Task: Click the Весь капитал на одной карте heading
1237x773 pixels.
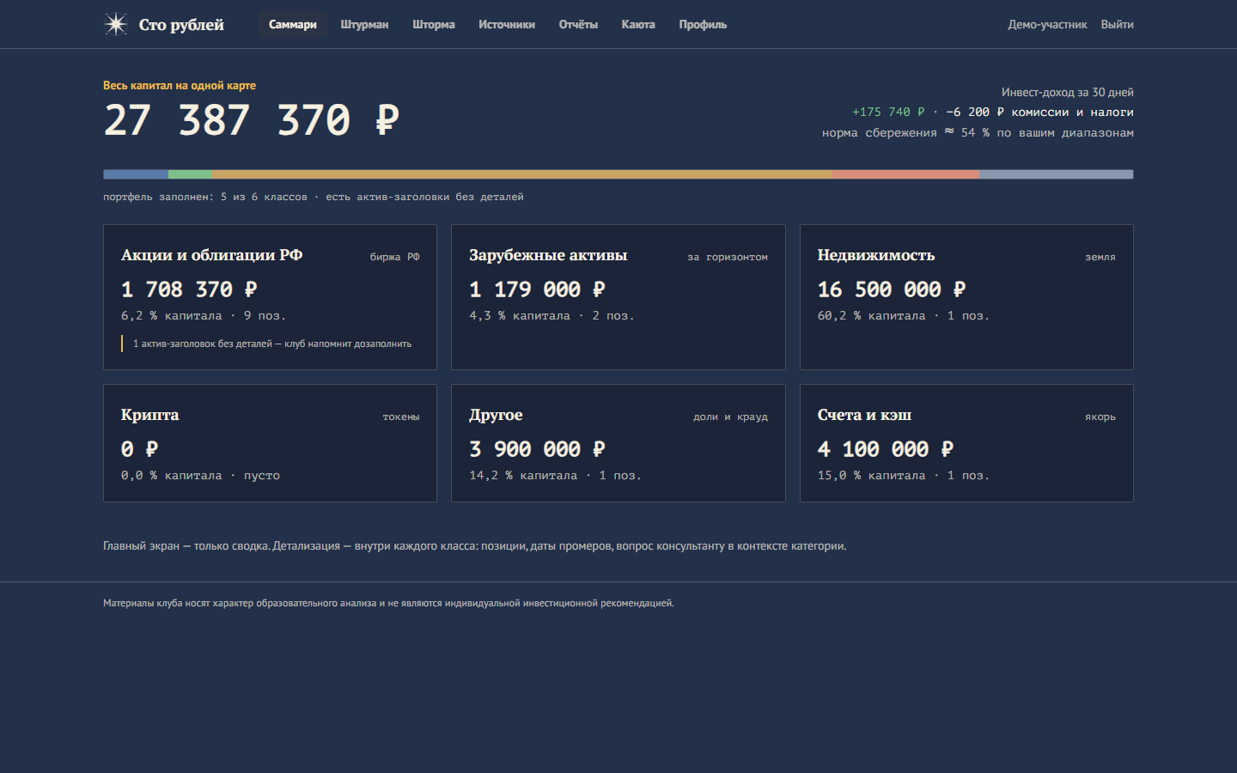Action: tap(180, 86)
